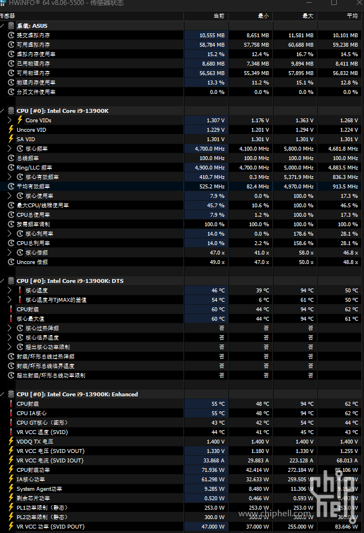Select the CPU总利用率 row label
The height and width of the screenshot is (533, 364).
pos(33,243)
